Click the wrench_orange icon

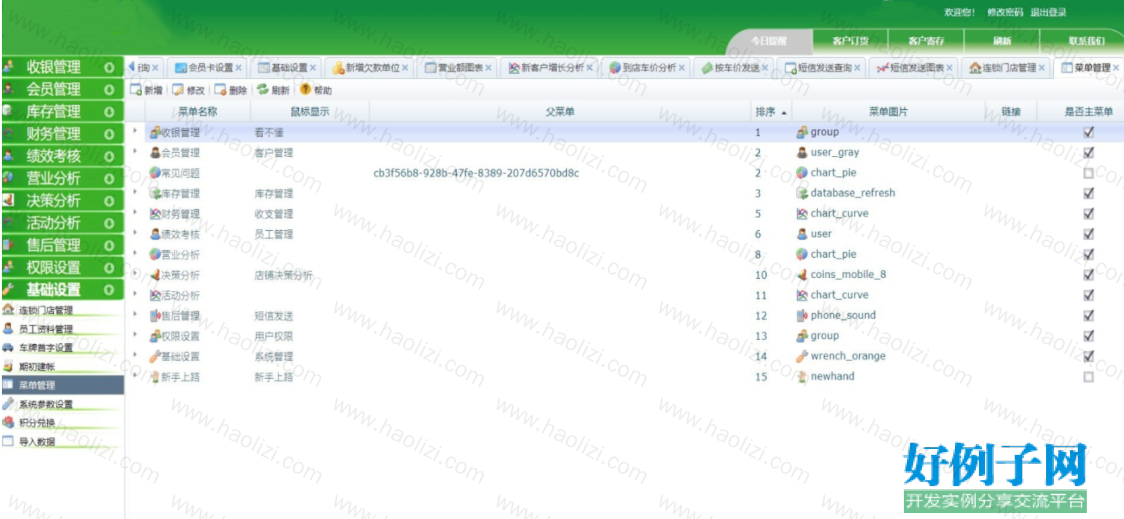tap(802, 356)
